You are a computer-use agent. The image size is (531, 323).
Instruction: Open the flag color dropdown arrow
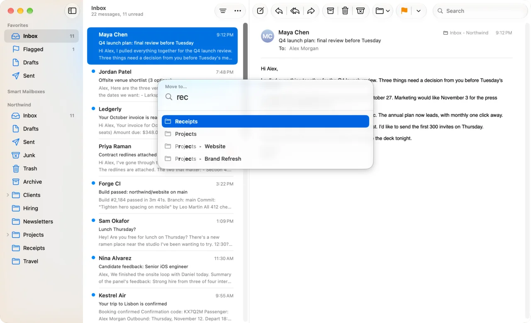point(419,11)
